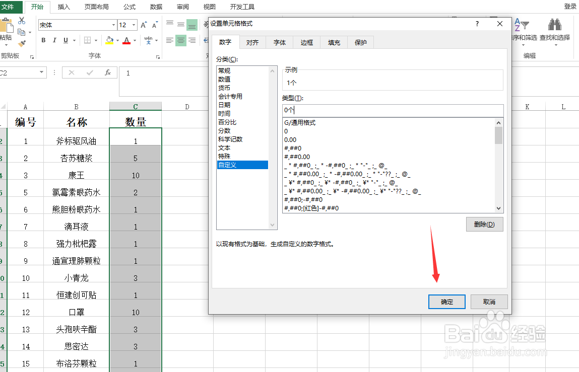Switch to 页面布局 ribbon tab
Screen dimensions: 579x372
pyautogui.click(x=96, y=7)
